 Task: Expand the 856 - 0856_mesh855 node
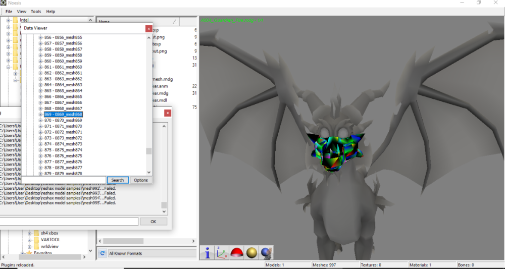pyautogui.click(x=40, y=37)
